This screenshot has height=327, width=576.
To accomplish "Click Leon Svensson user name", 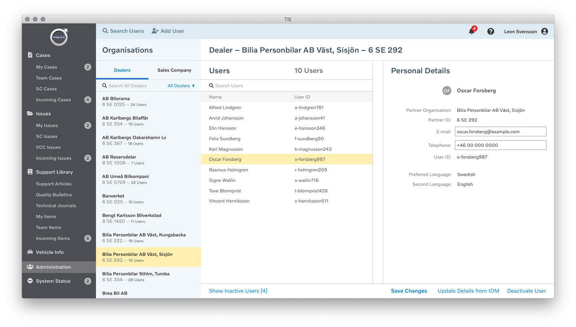I will click(x=520, y=32).
